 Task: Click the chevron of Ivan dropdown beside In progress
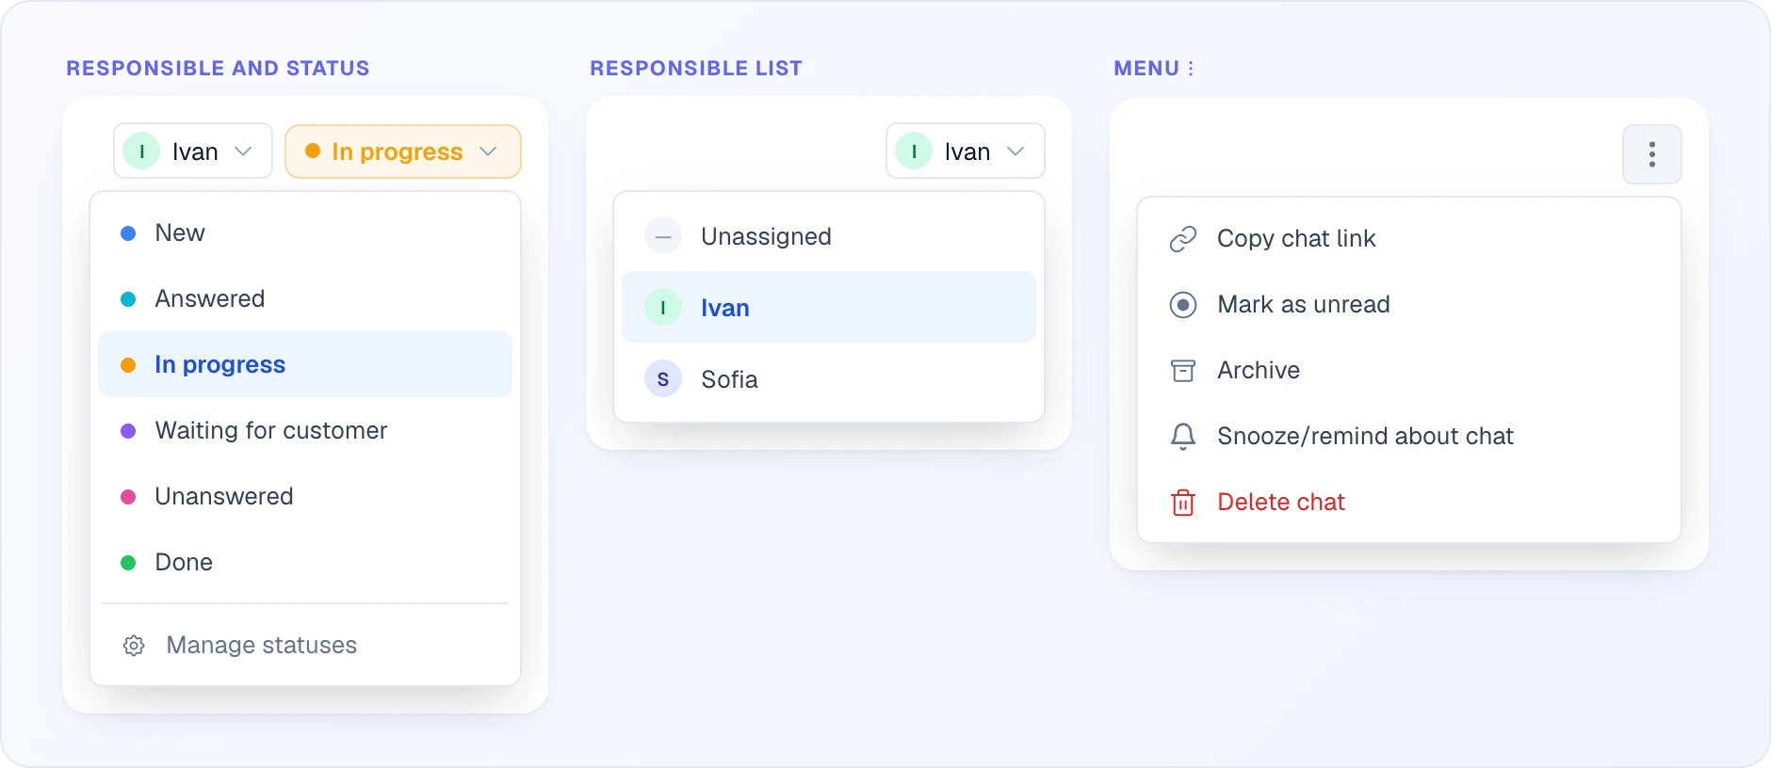[x=243, y=152]
